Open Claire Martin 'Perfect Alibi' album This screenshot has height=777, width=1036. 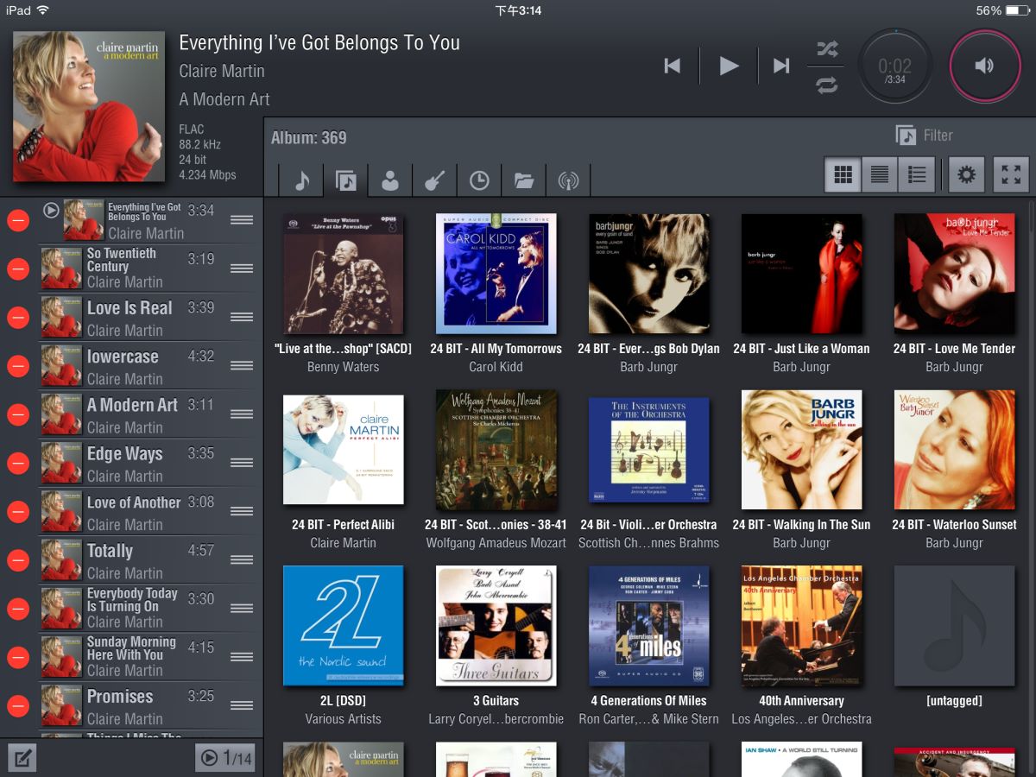click(343, 450)
